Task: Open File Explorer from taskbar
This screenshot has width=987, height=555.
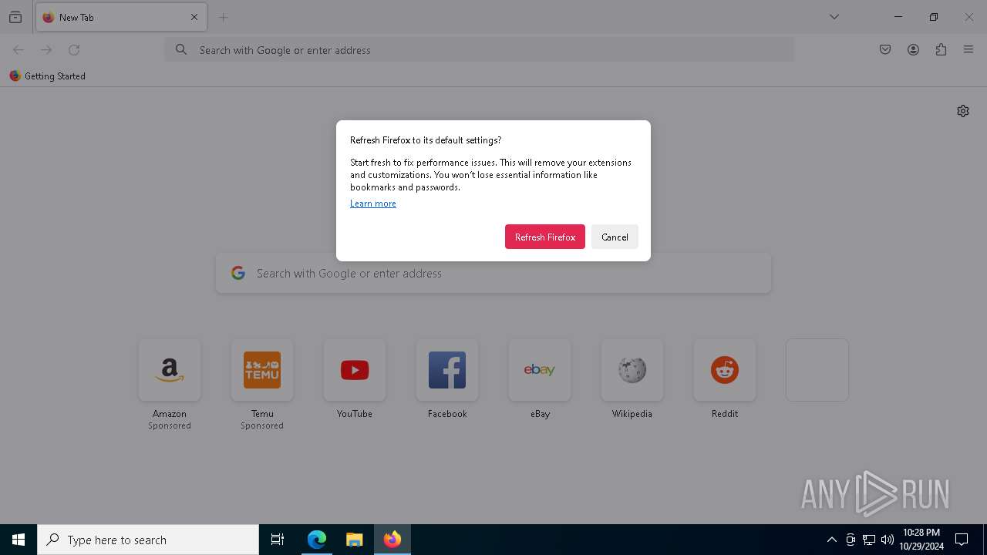Action: 355,540
